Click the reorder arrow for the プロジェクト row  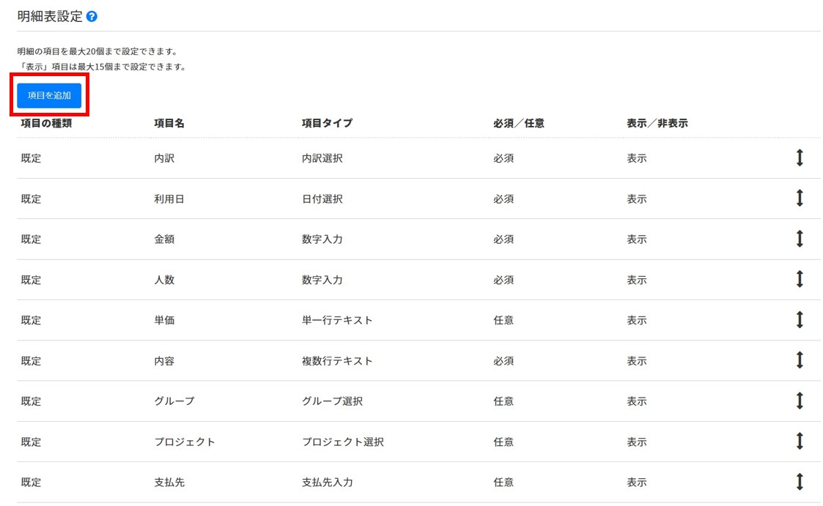point(800,442)
